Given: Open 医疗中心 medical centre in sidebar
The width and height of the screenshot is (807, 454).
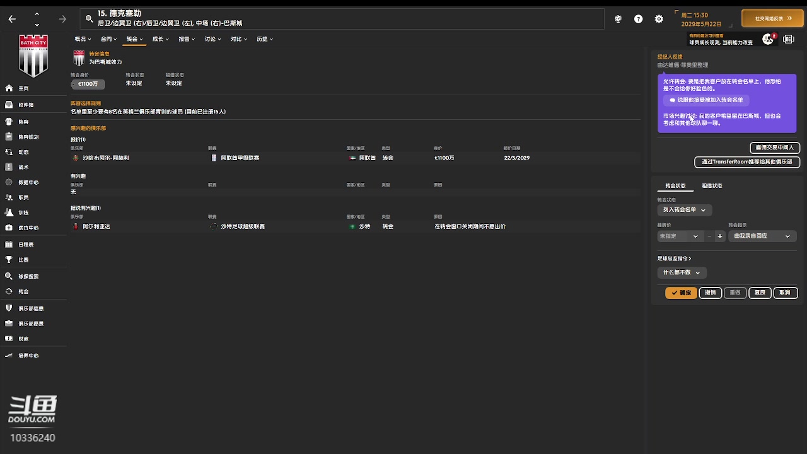Looking at the screenshot, I should (x=28, y=228).
